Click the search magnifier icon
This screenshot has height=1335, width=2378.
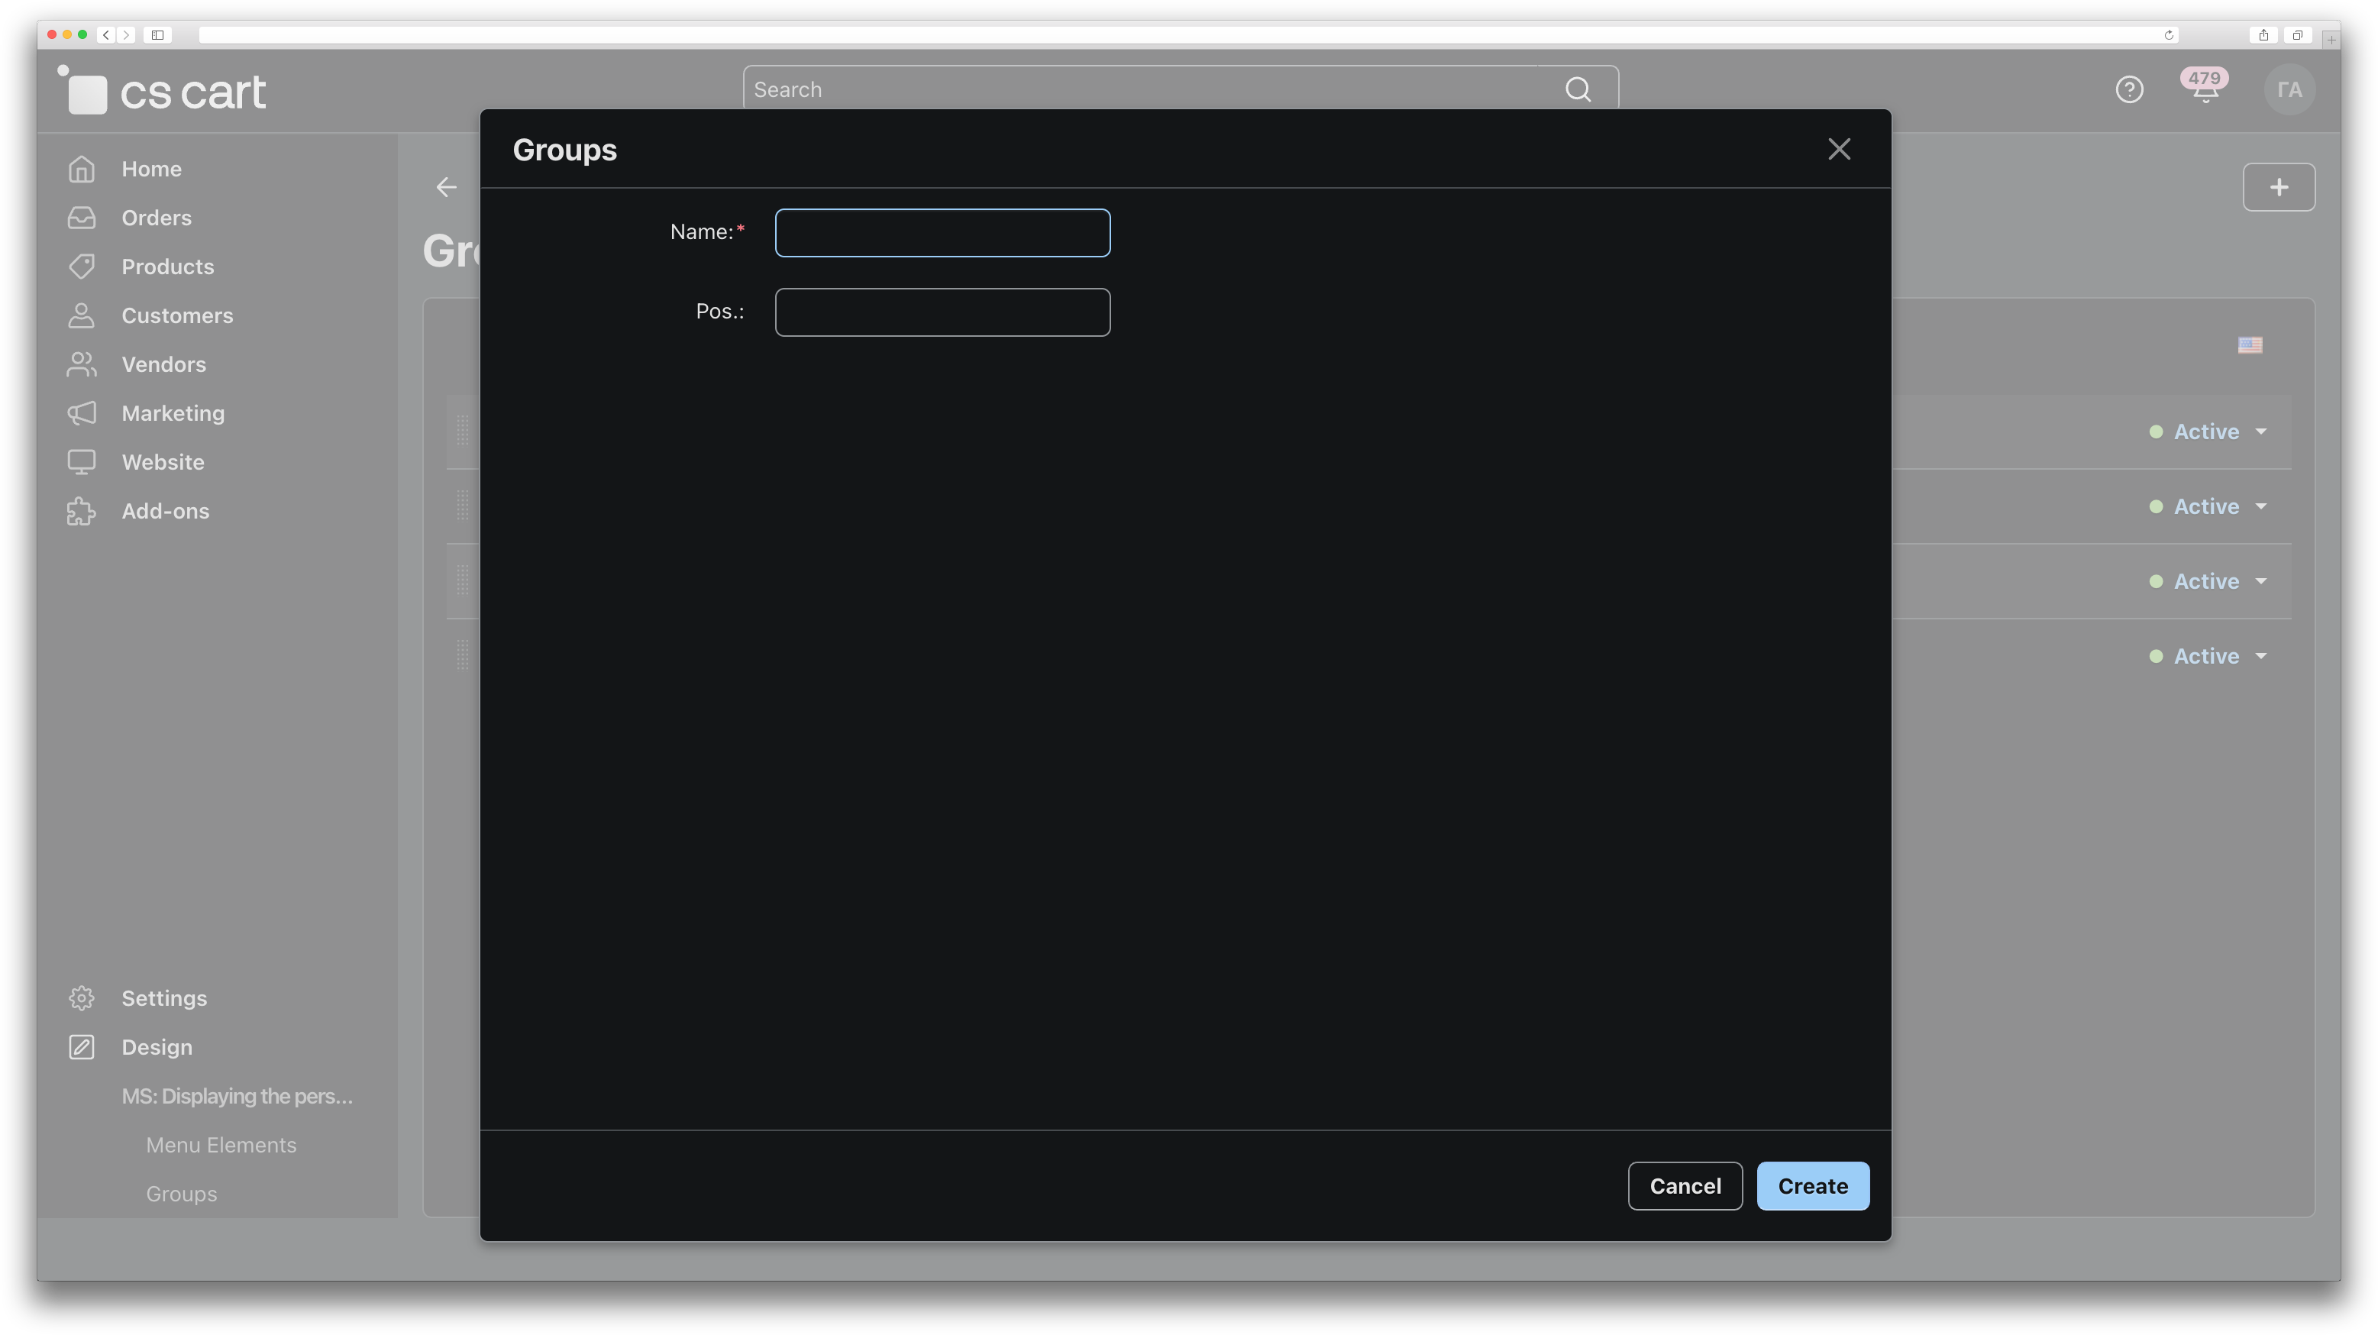point(1578,89)
